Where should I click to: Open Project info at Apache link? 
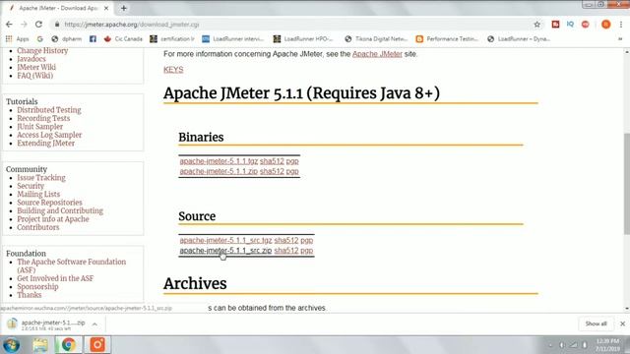click(x=53, y=219)
